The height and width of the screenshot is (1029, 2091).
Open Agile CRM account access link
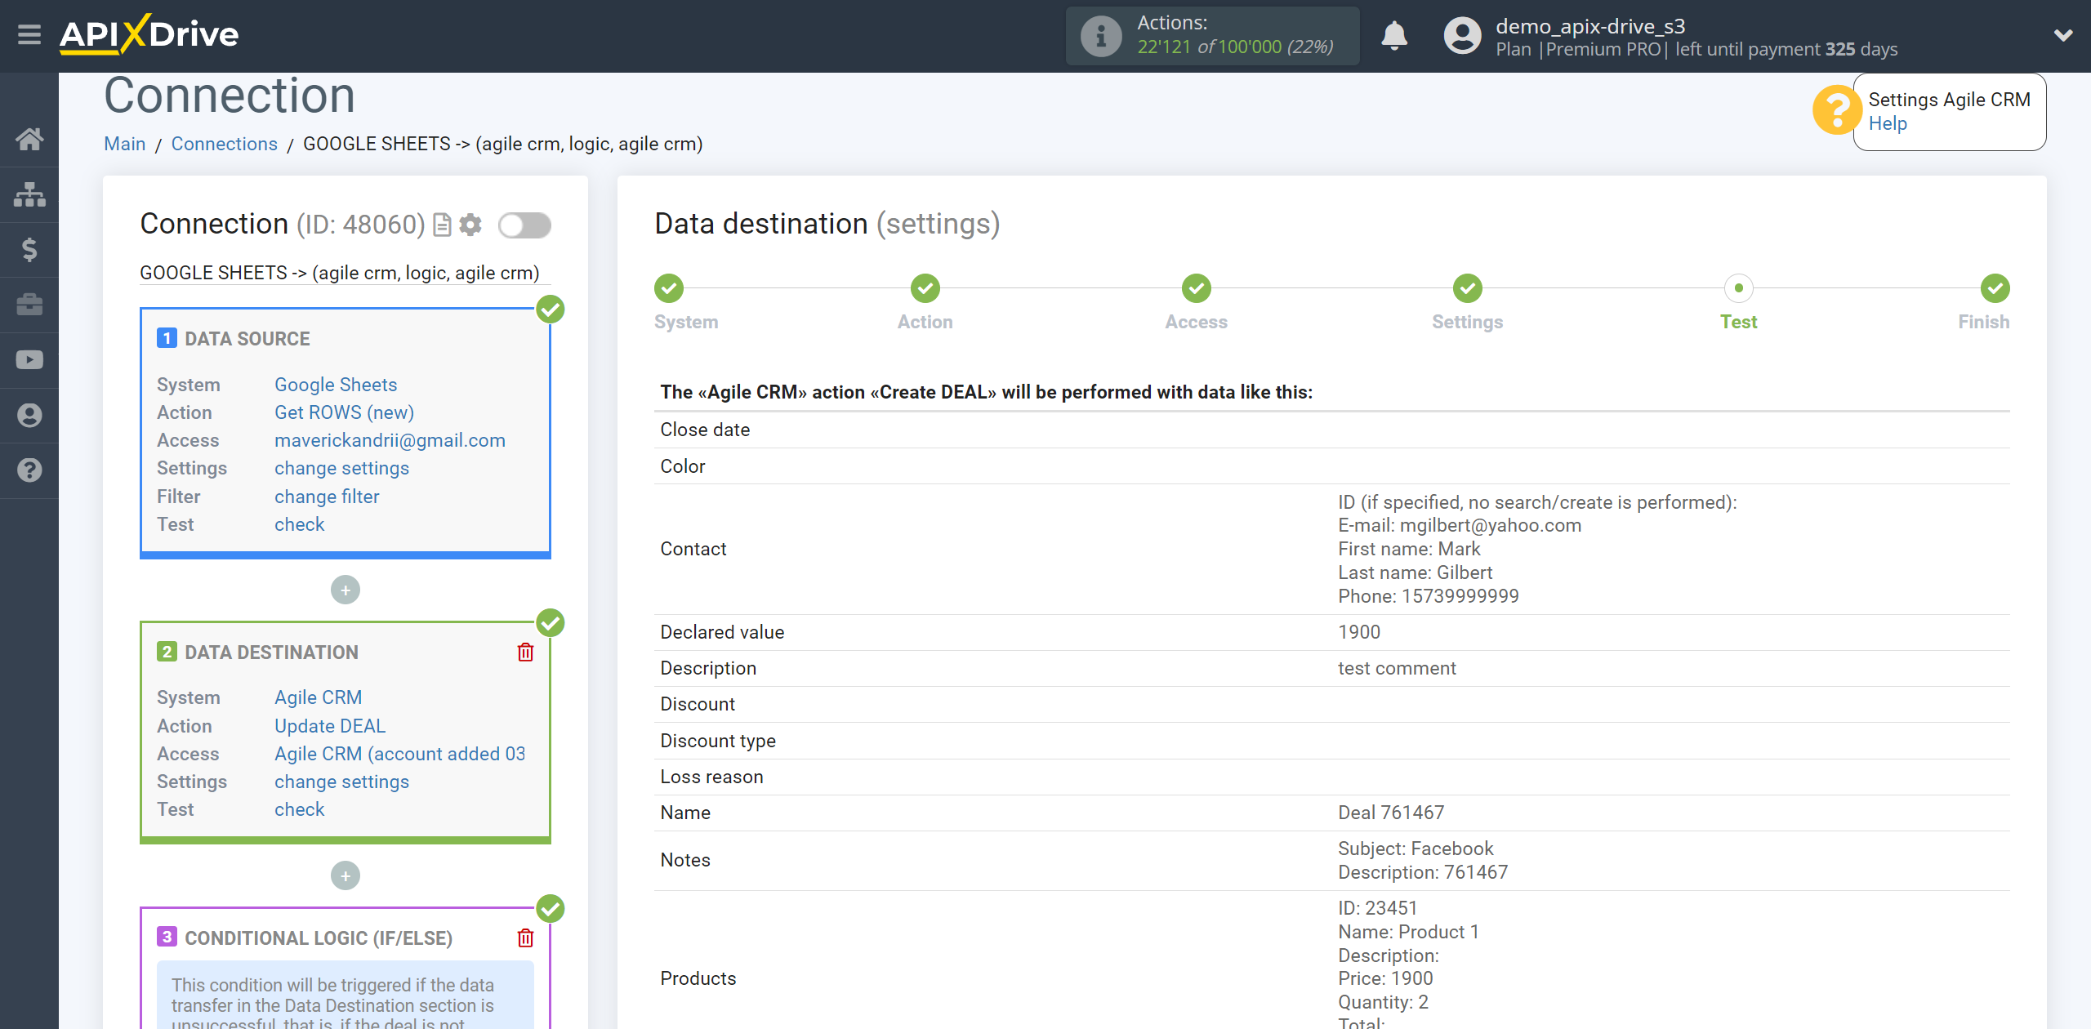click(x=399, y=754)
